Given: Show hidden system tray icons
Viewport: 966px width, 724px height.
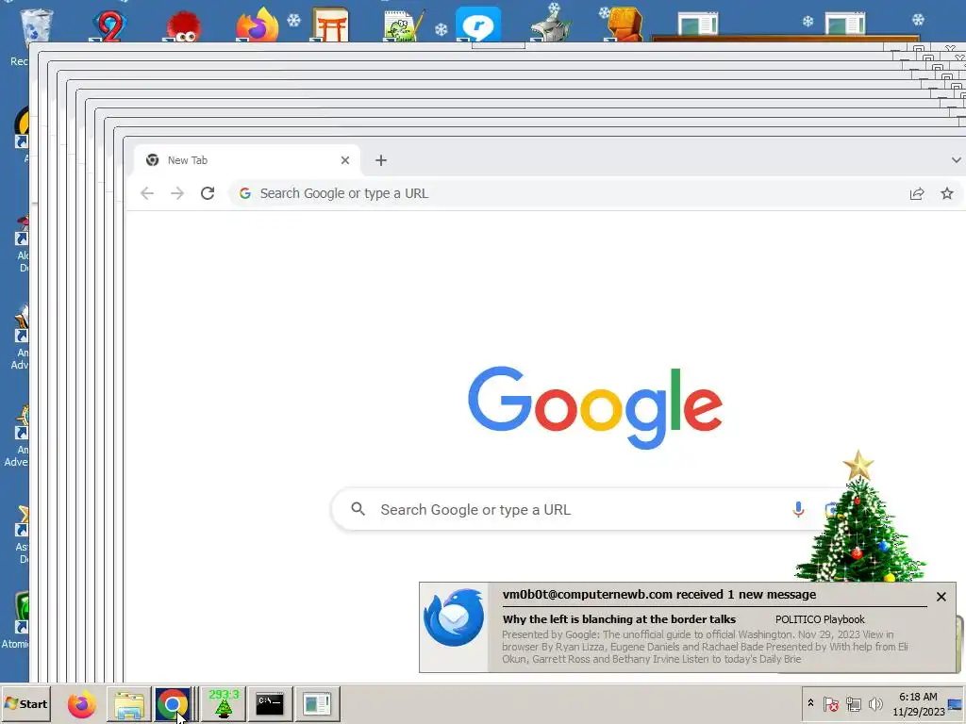Looking at the screenshot, I should pos(810,703).
